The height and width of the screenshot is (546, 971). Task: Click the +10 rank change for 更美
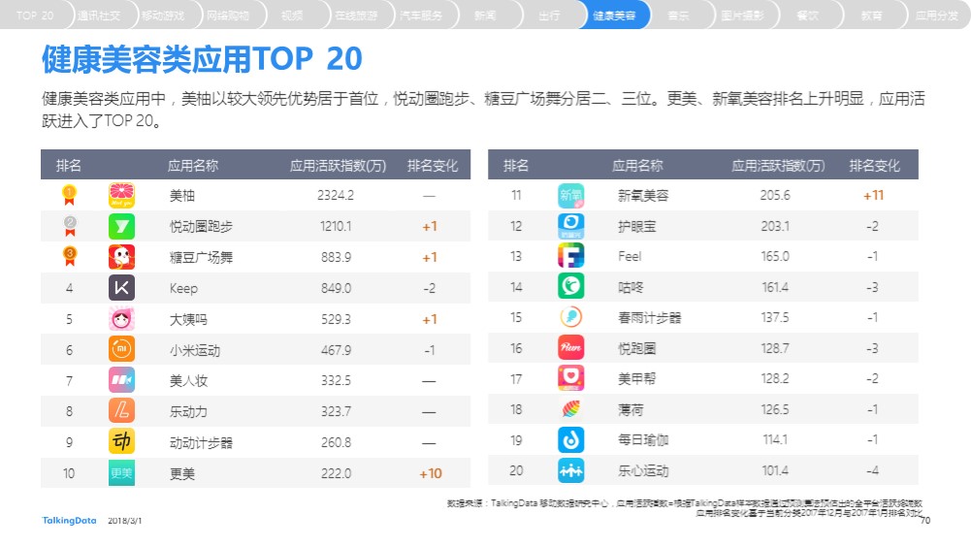431,473
